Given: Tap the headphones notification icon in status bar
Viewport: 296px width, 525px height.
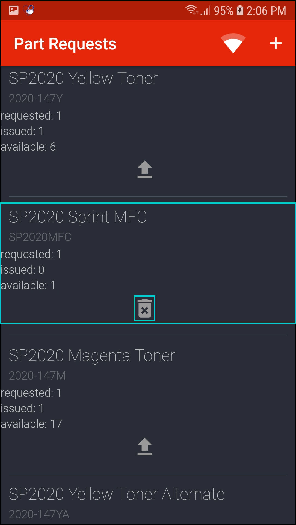Looking at the screenshot, I should click(29, 10).
